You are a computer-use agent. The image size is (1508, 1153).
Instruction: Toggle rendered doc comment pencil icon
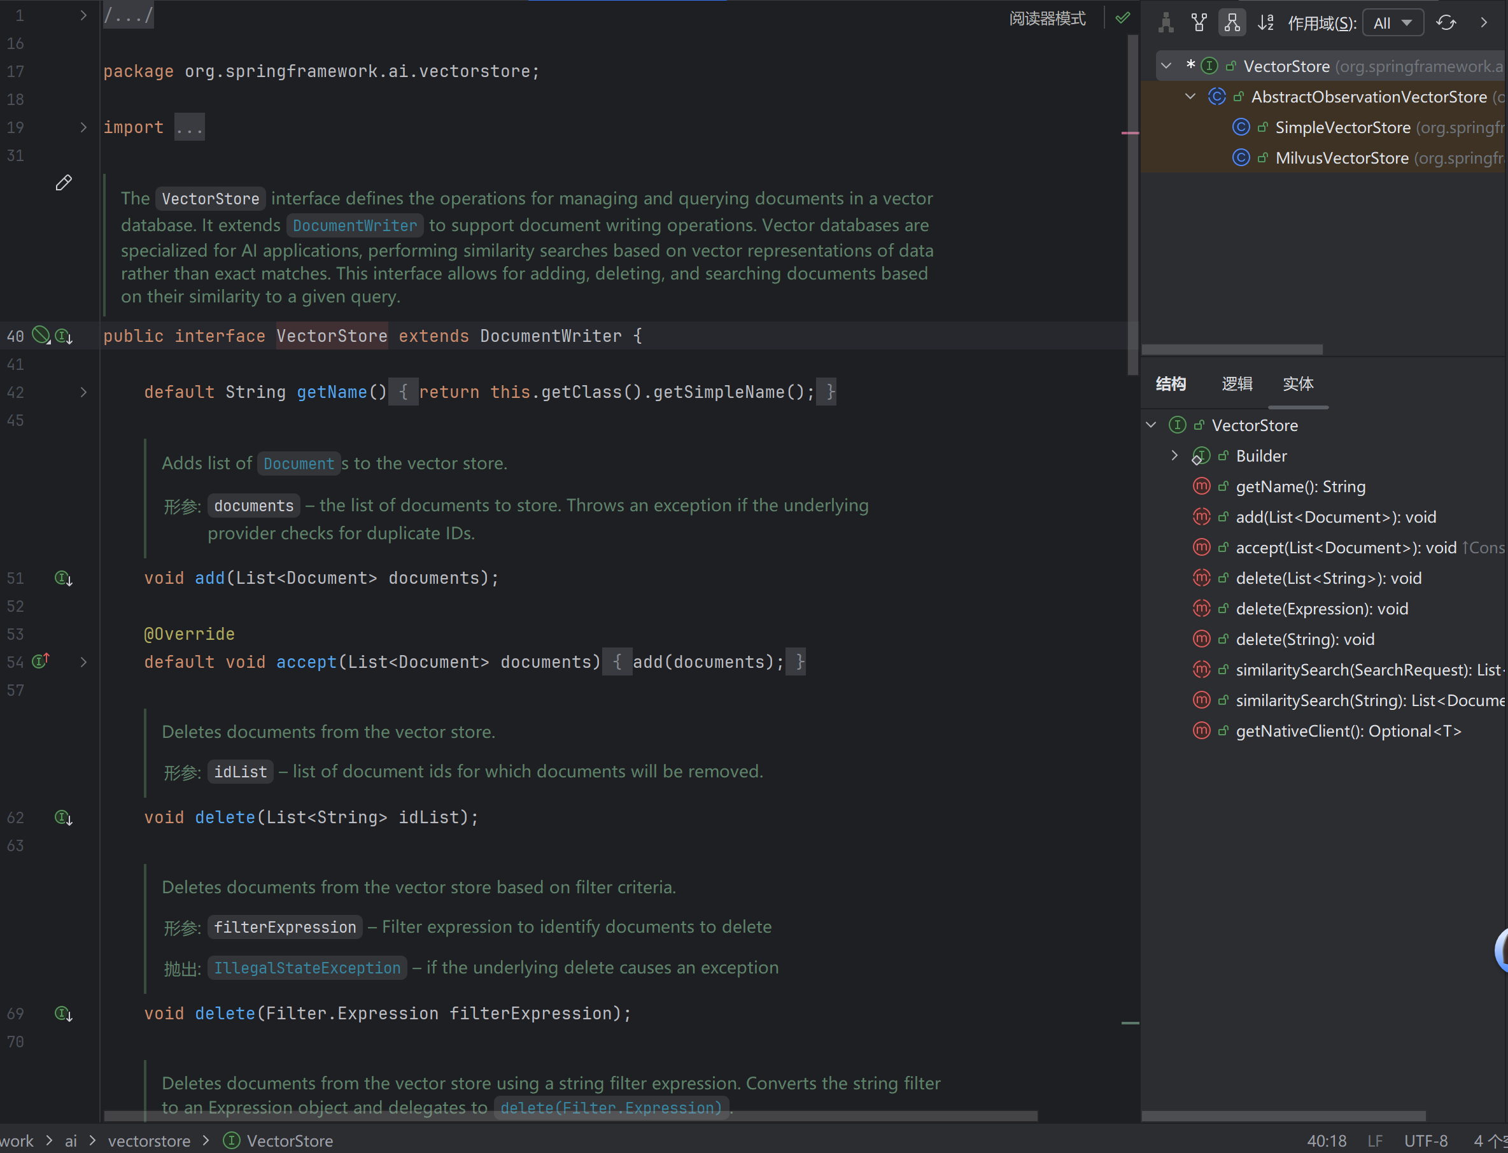[x=64, y=182]
